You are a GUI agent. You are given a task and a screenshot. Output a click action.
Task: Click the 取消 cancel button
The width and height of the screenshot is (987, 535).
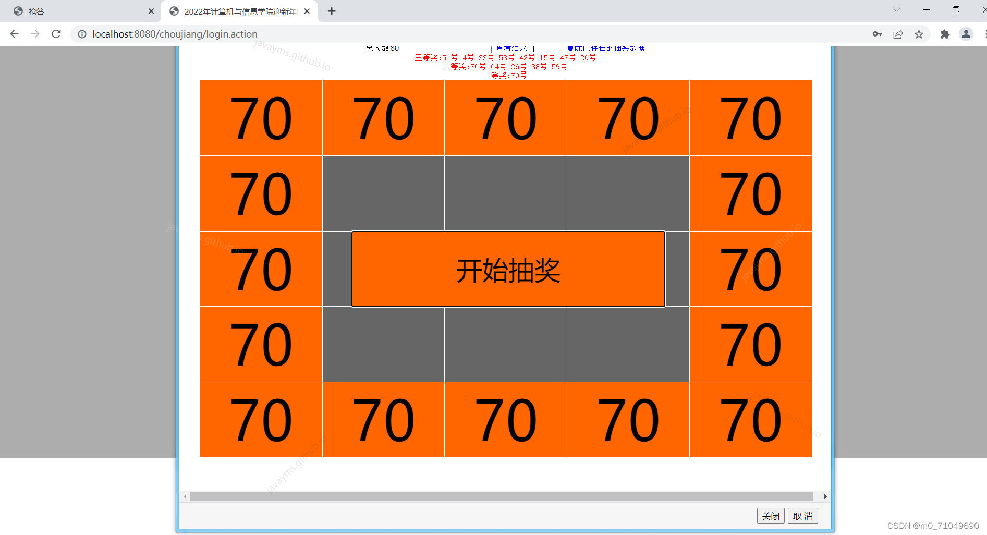pos(803,516)
